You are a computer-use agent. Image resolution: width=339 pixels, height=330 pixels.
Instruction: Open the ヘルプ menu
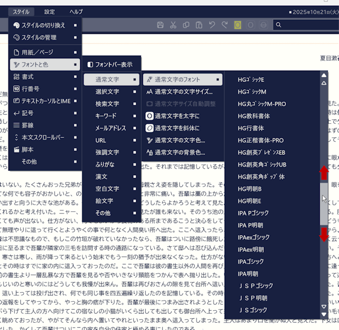[76, 11]
